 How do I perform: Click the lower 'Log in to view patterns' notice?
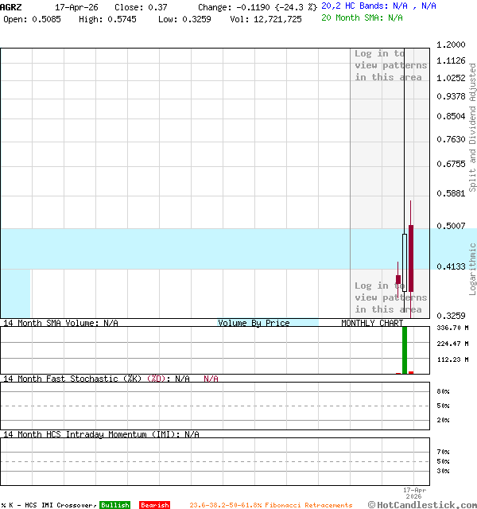click(390, 297)
